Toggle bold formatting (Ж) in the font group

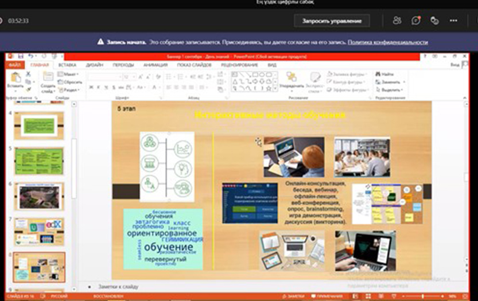pyautogui.click(x=91, y=87)
